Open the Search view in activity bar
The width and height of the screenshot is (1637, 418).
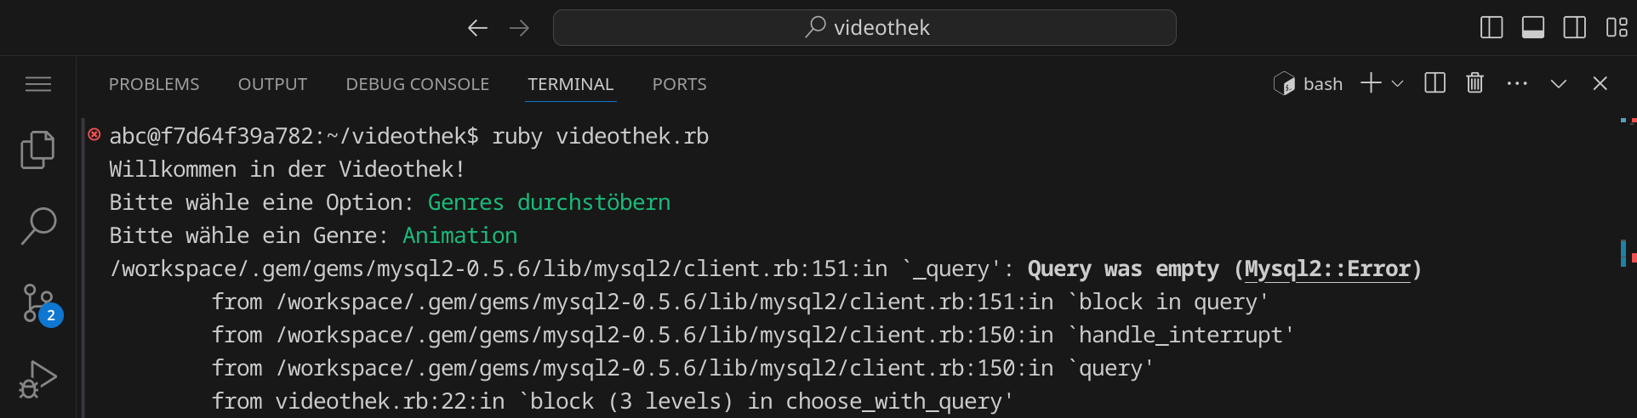coord(37,226)
